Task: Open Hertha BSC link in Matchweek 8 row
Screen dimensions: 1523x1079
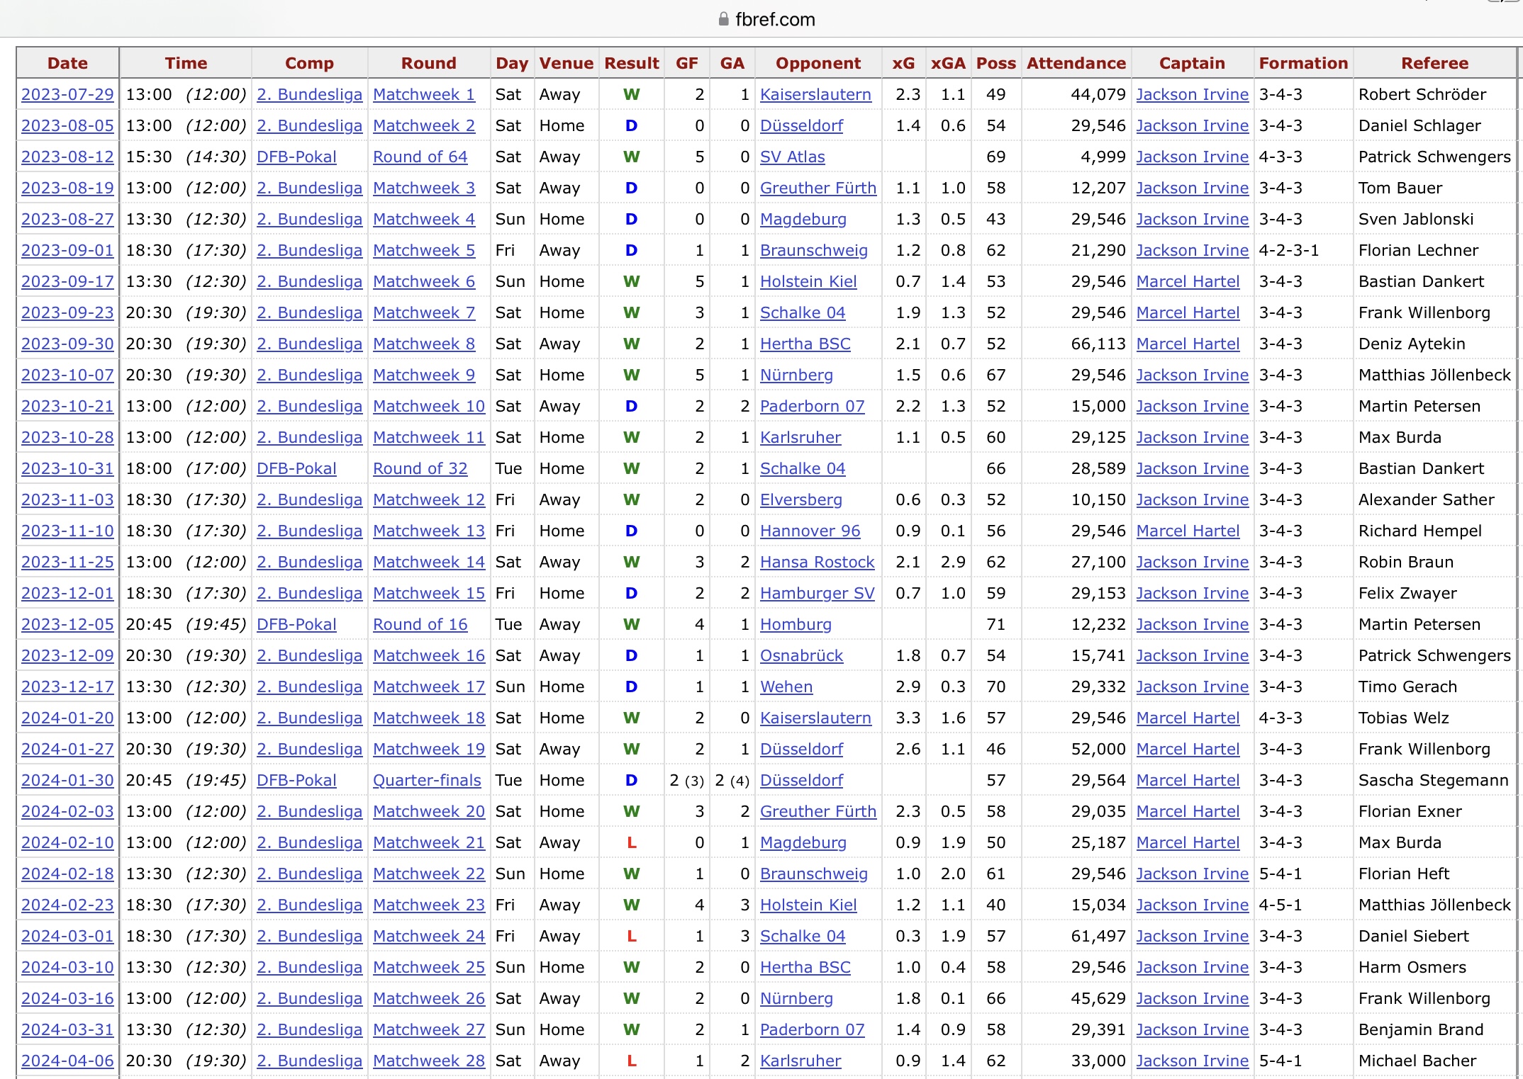Action: click(805, 344)
